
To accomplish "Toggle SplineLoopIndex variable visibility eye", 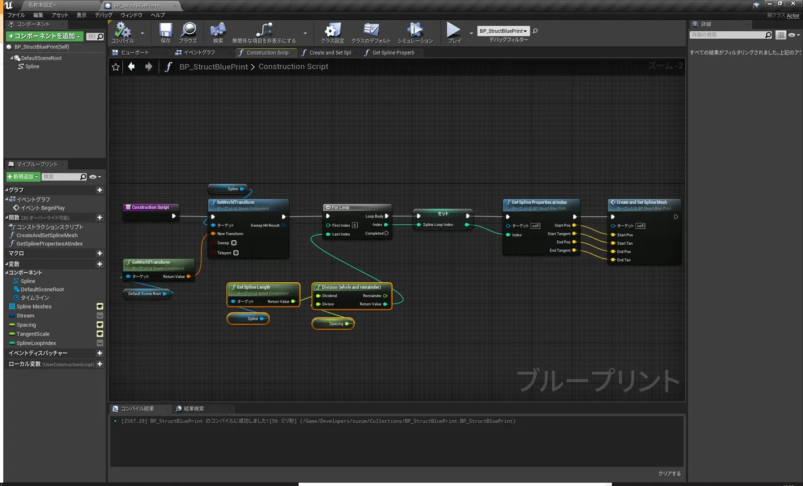I will point(100,343).
